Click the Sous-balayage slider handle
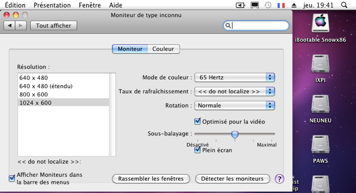Screen dimensions: 356x193 point(235,134)
